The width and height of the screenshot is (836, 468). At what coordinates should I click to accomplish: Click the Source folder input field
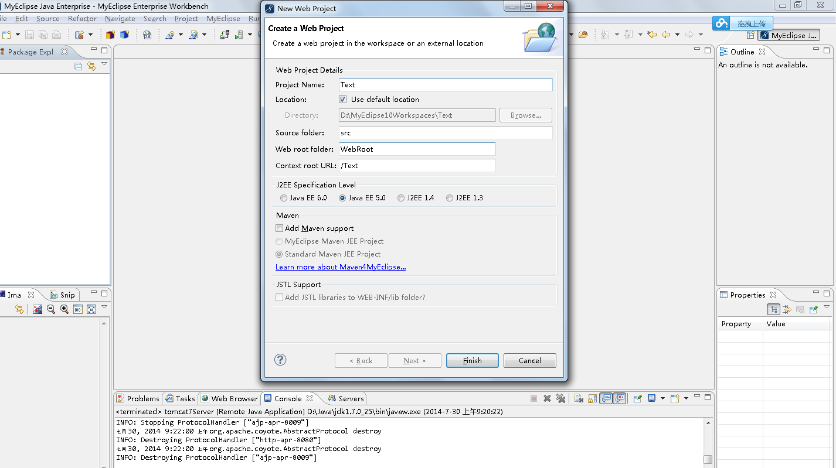[446, 133]
